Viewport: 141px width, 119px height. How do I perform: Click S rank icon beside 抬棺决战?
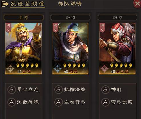click(x=58, y=89)
